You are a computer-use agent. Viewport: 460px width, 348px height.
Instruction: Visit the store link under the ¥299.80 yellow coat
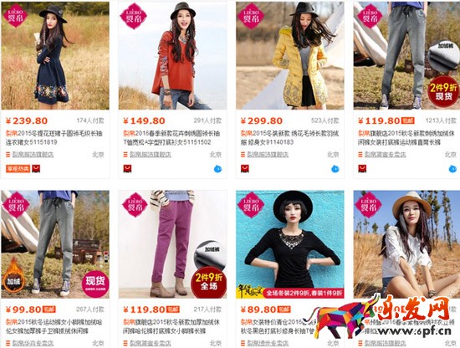click(268, 154)
